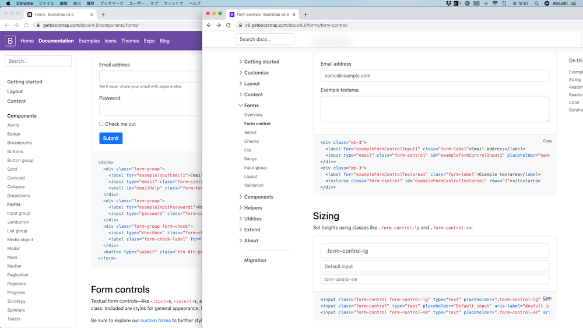Open Spotlight search in the menu bar

(536, 3)
